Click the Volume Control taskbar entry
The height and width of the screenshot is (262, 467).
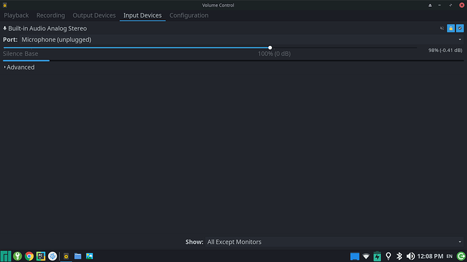pyautogui.click(x=66, y=256)
